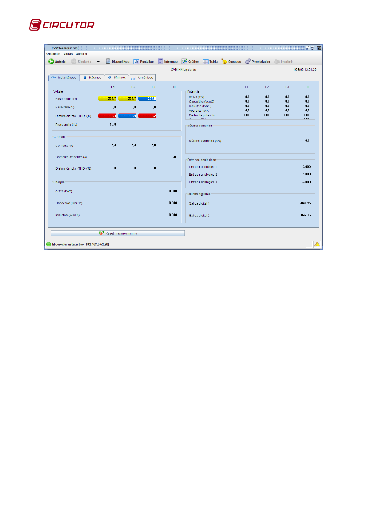Click the CVM144 Izquierda device heading

[x=184, y=70]
